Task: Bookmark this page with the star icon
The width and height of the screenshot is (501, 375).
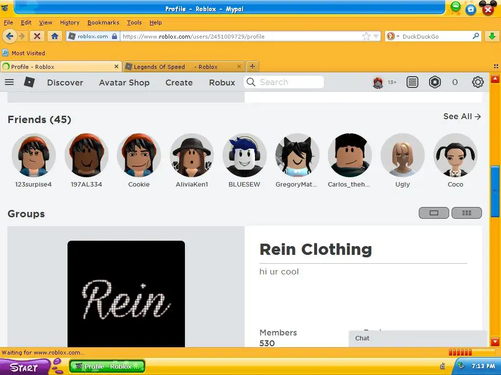Action: pos(366,36)
